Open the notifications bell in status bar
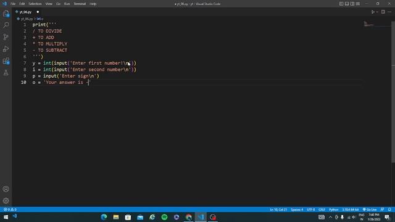This screenshot has width=395, height=222. pos(389,210)
